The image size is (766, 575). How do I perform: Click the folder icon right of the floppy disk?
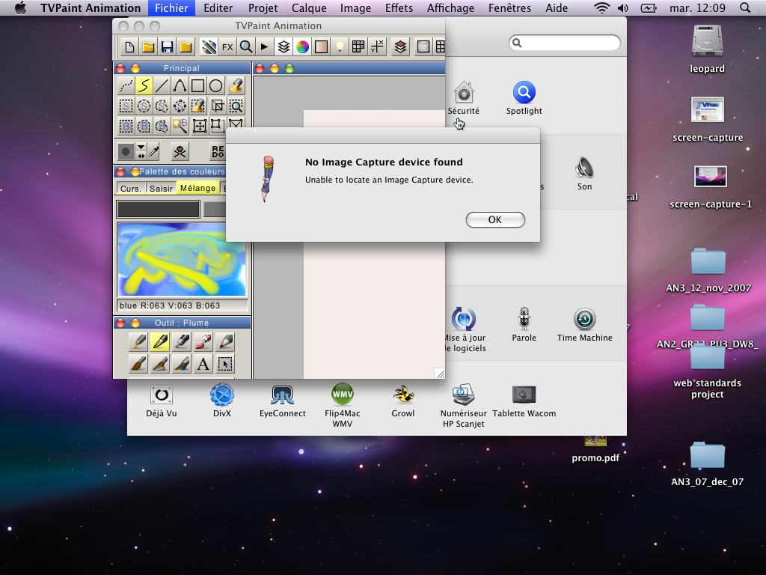(186, 47)
